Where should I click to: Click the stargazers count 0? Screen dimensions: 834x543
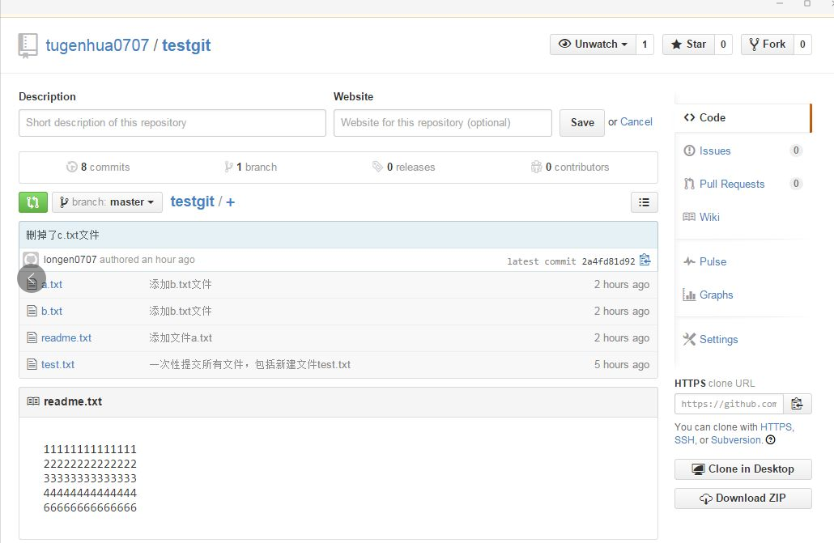723,45
